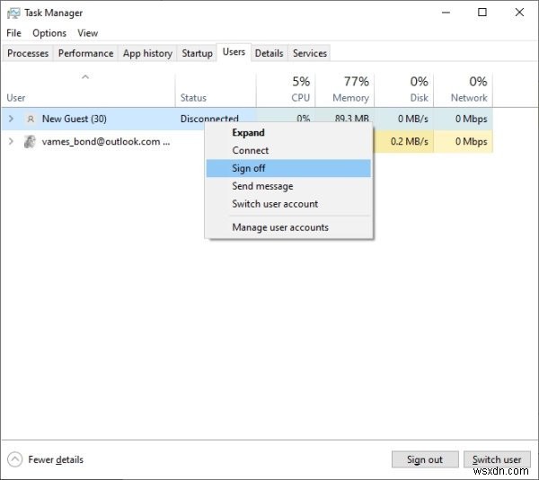Viewport: 539px width, 480px height.
Task: Close the Task Manager window
Action: (519, 13)
